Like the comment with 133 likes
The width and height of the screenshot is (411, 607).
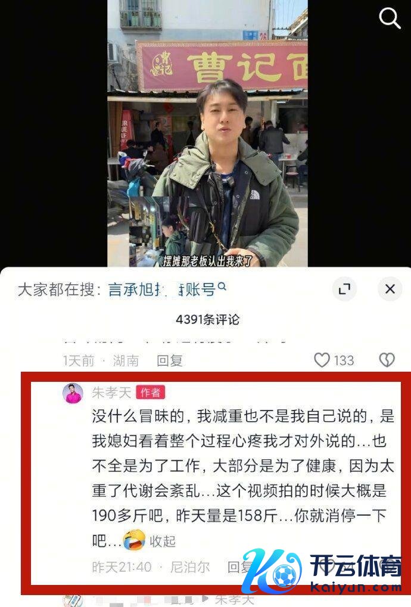(322, 360)
